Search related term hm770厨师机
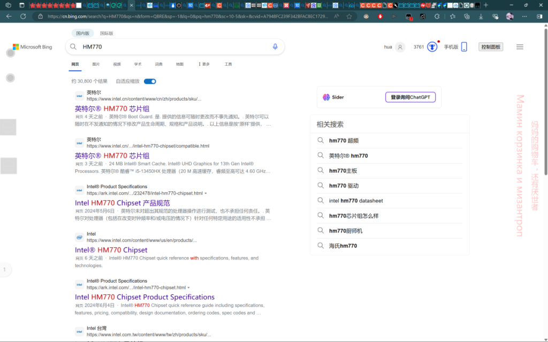The image size is (548, 342). (x=346, y=231)
